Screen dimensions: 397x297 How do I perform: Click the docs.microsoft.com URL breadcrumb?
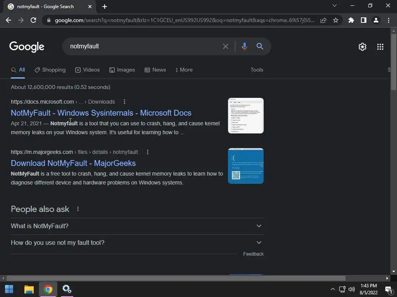pyautogui.click(x=63, y=102)
